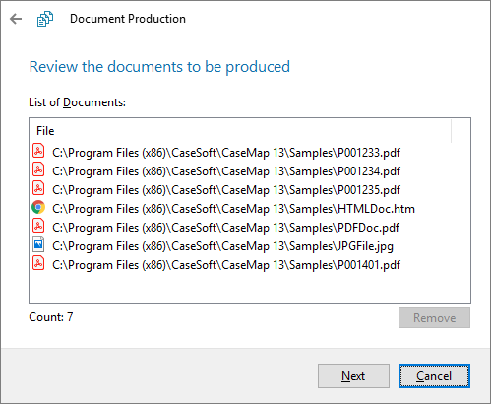
Task: Select the PDFDoc.pdf file path entry
Action: (225, 228)
